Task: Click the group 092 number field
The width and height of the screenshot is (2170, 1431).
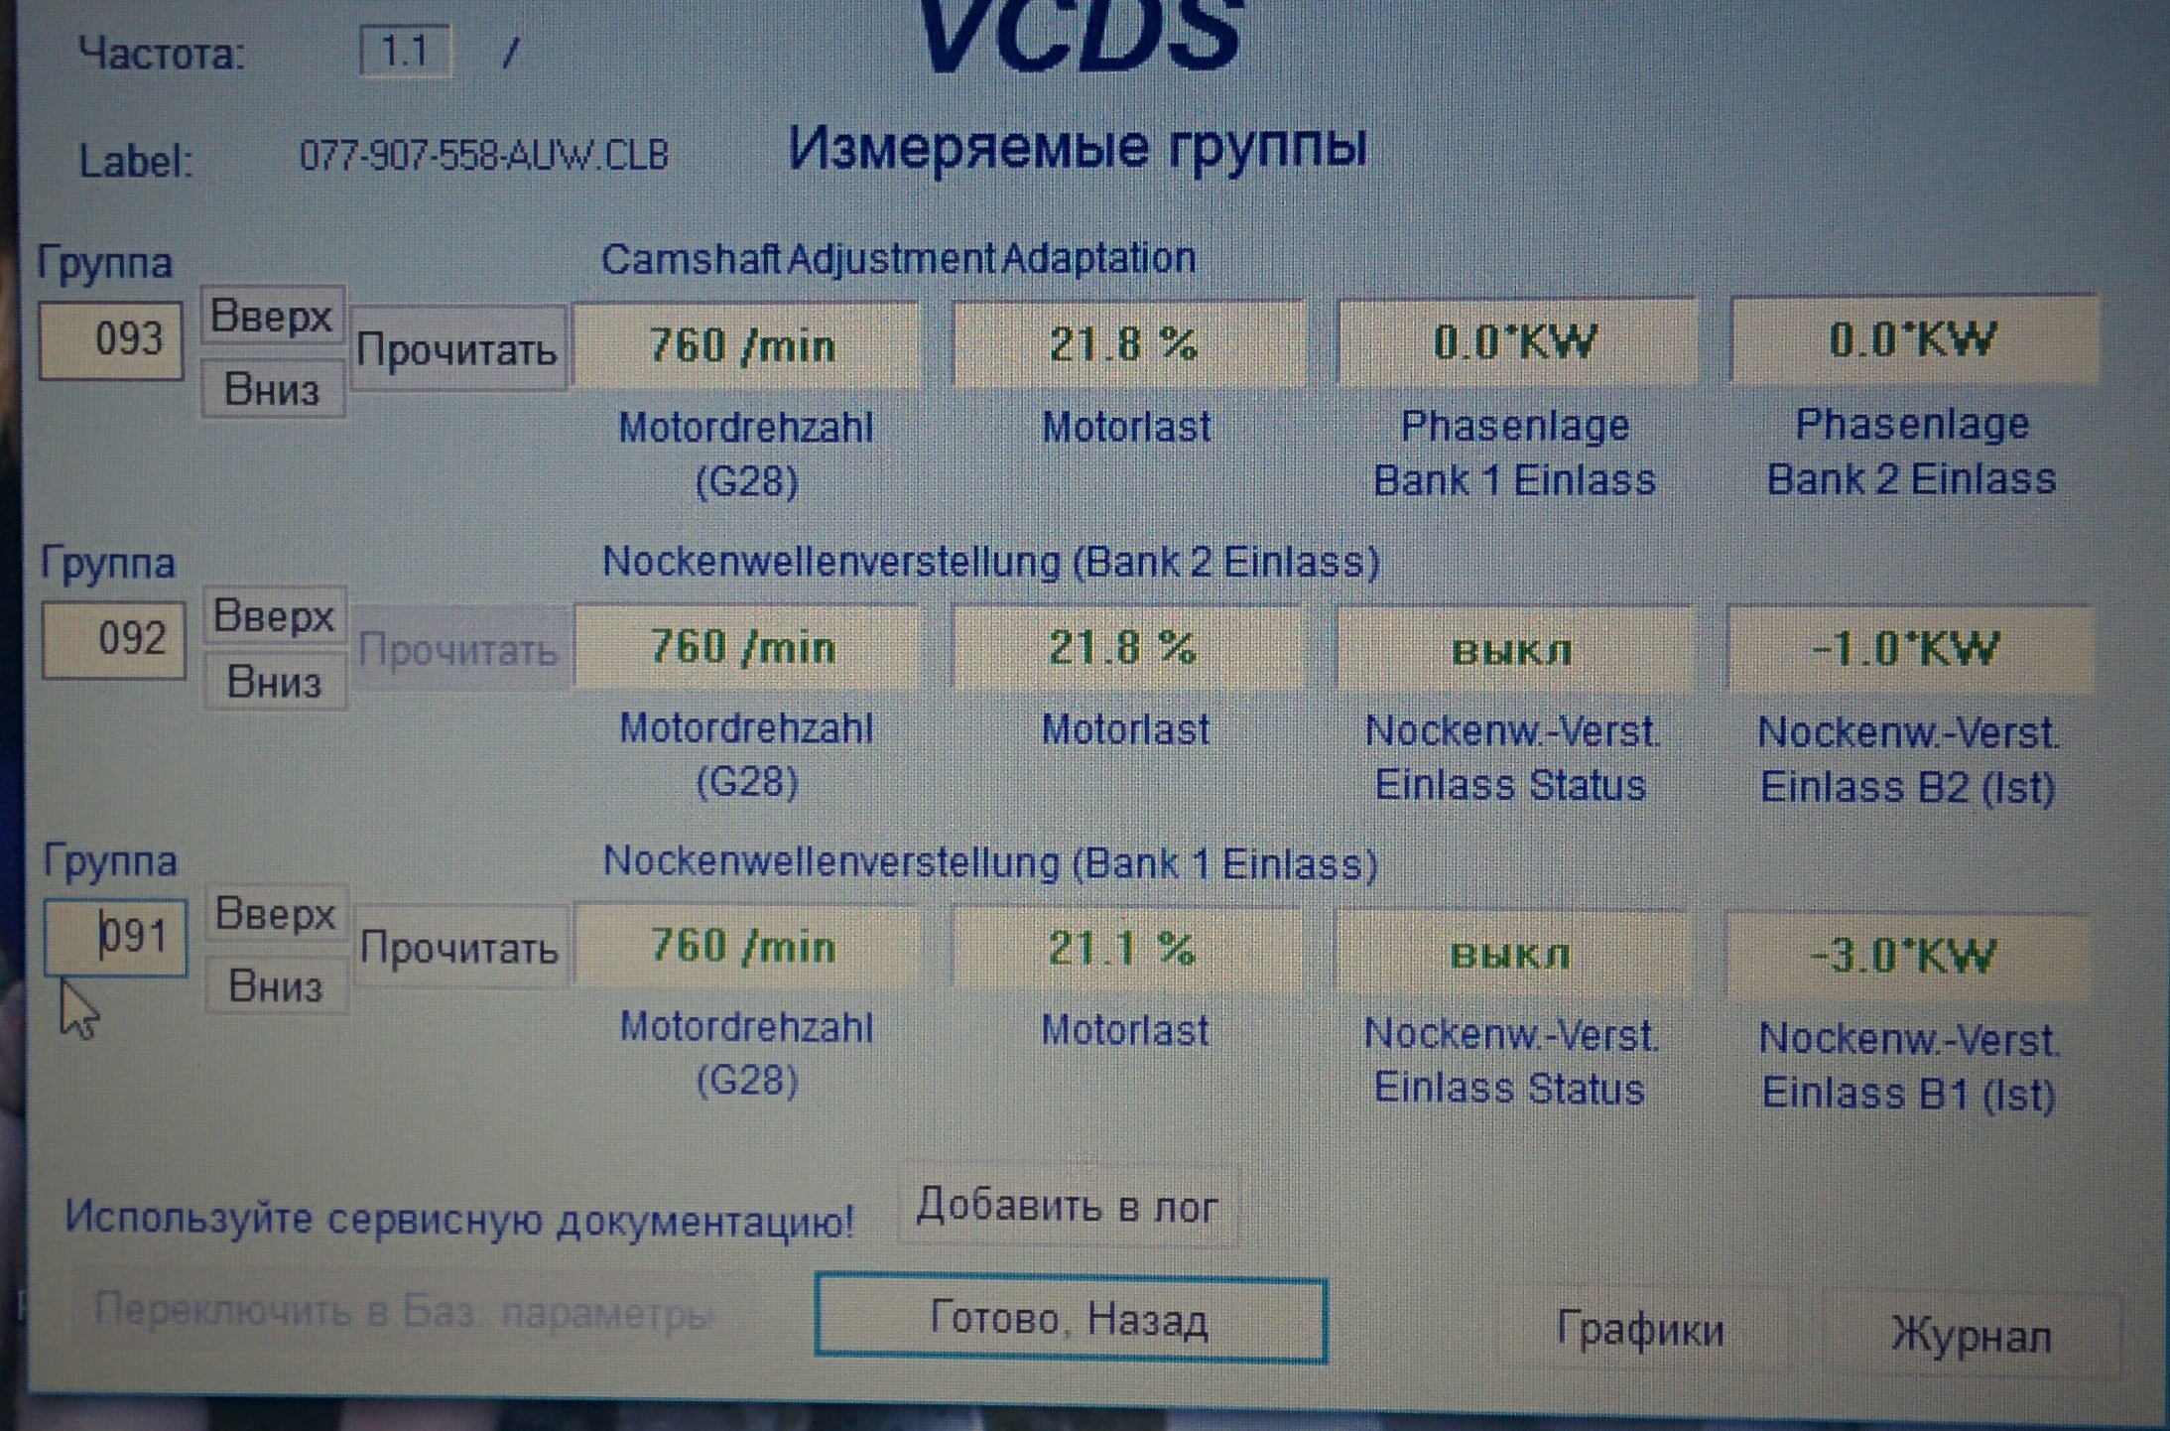Action: point(114,639)
